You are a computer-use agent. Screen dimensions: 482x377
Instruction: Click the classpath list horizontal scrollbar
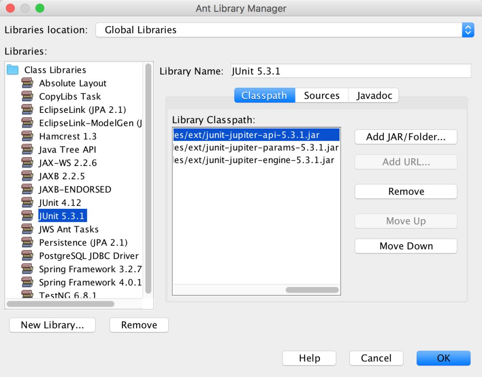[x=312, y=290]
